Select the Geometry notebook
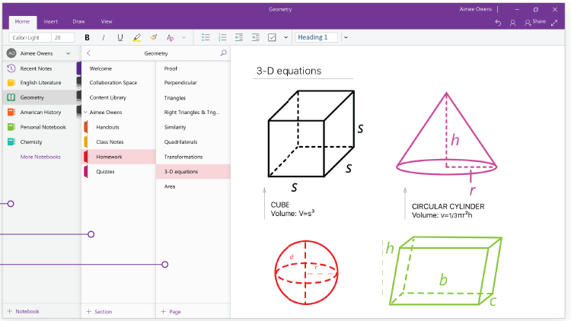 [41, 97]
